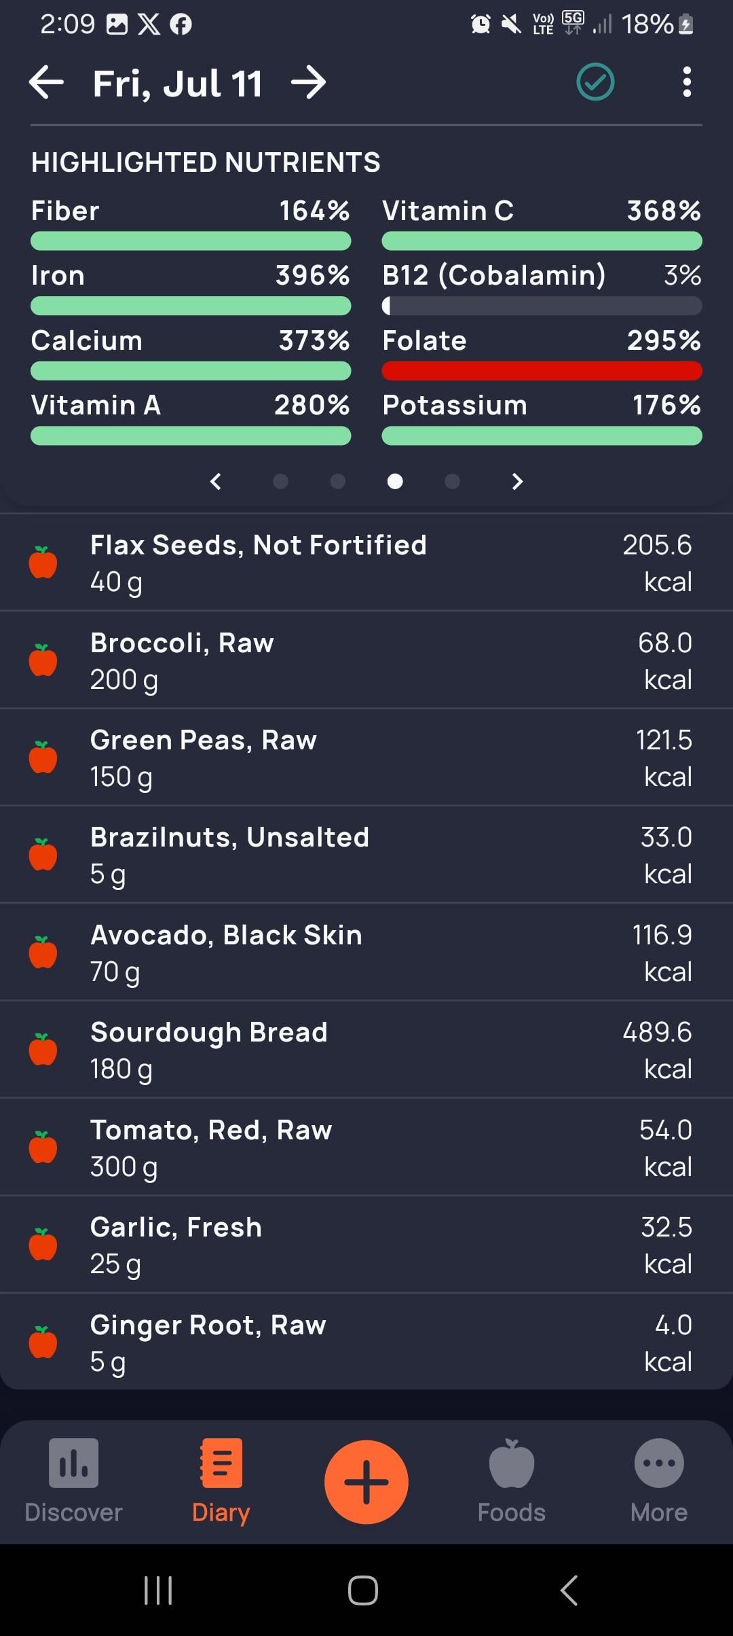This screenshot has width=733, height=1636.
Task: Toggle the diary completed checkmark circle
Action: 595,82
